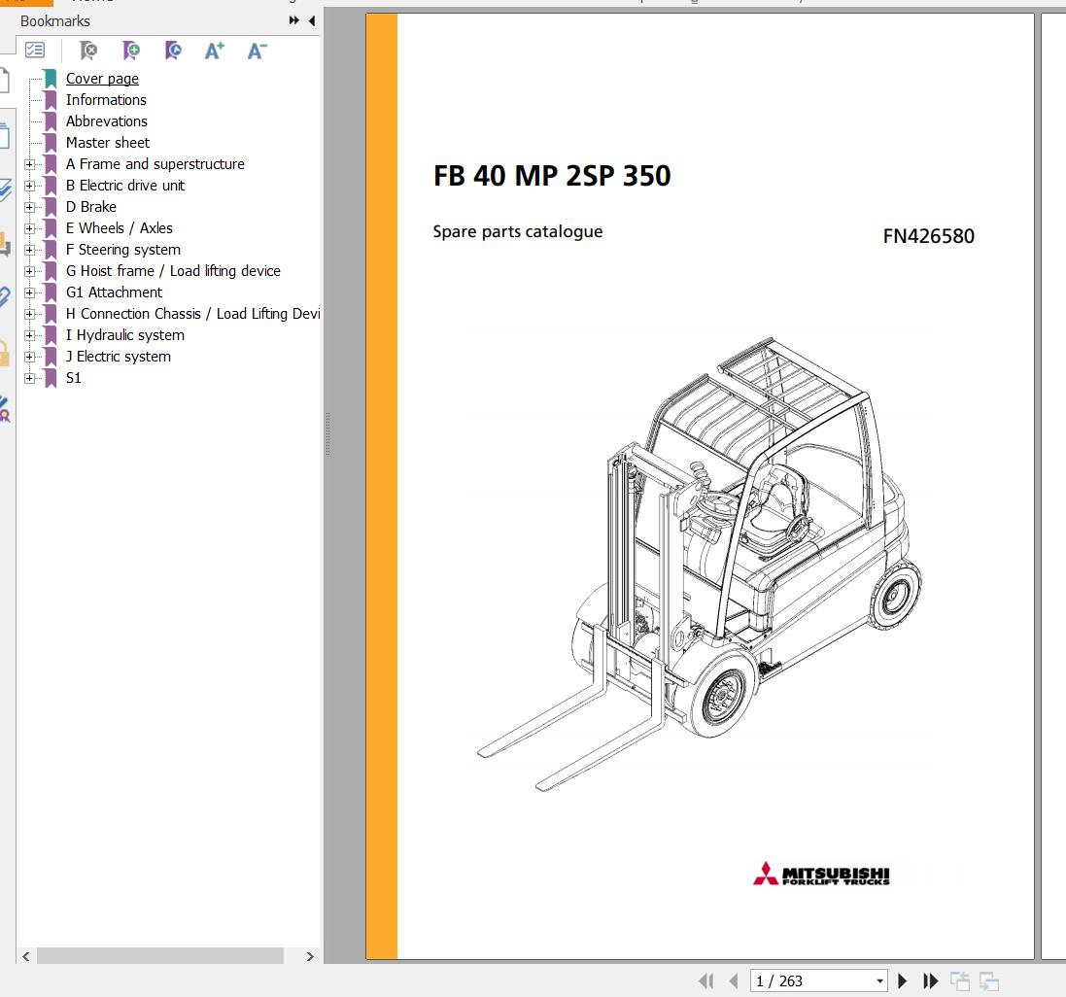Image resolution: width=1066 pixels, height=997 pixels.
Task: Go to next page arrow
Action: pyautogui.click(x=902, y=980)
